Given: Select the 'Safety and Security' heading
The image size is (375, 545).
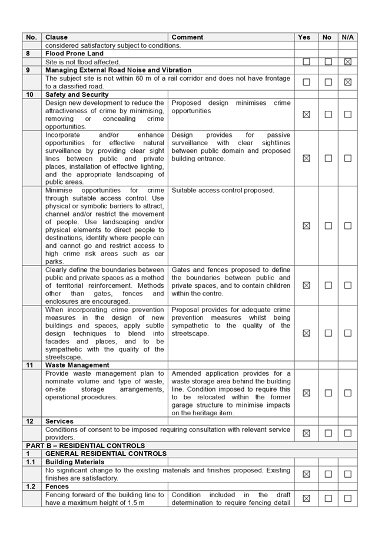Looking at the screenshot, I should 77,94.
